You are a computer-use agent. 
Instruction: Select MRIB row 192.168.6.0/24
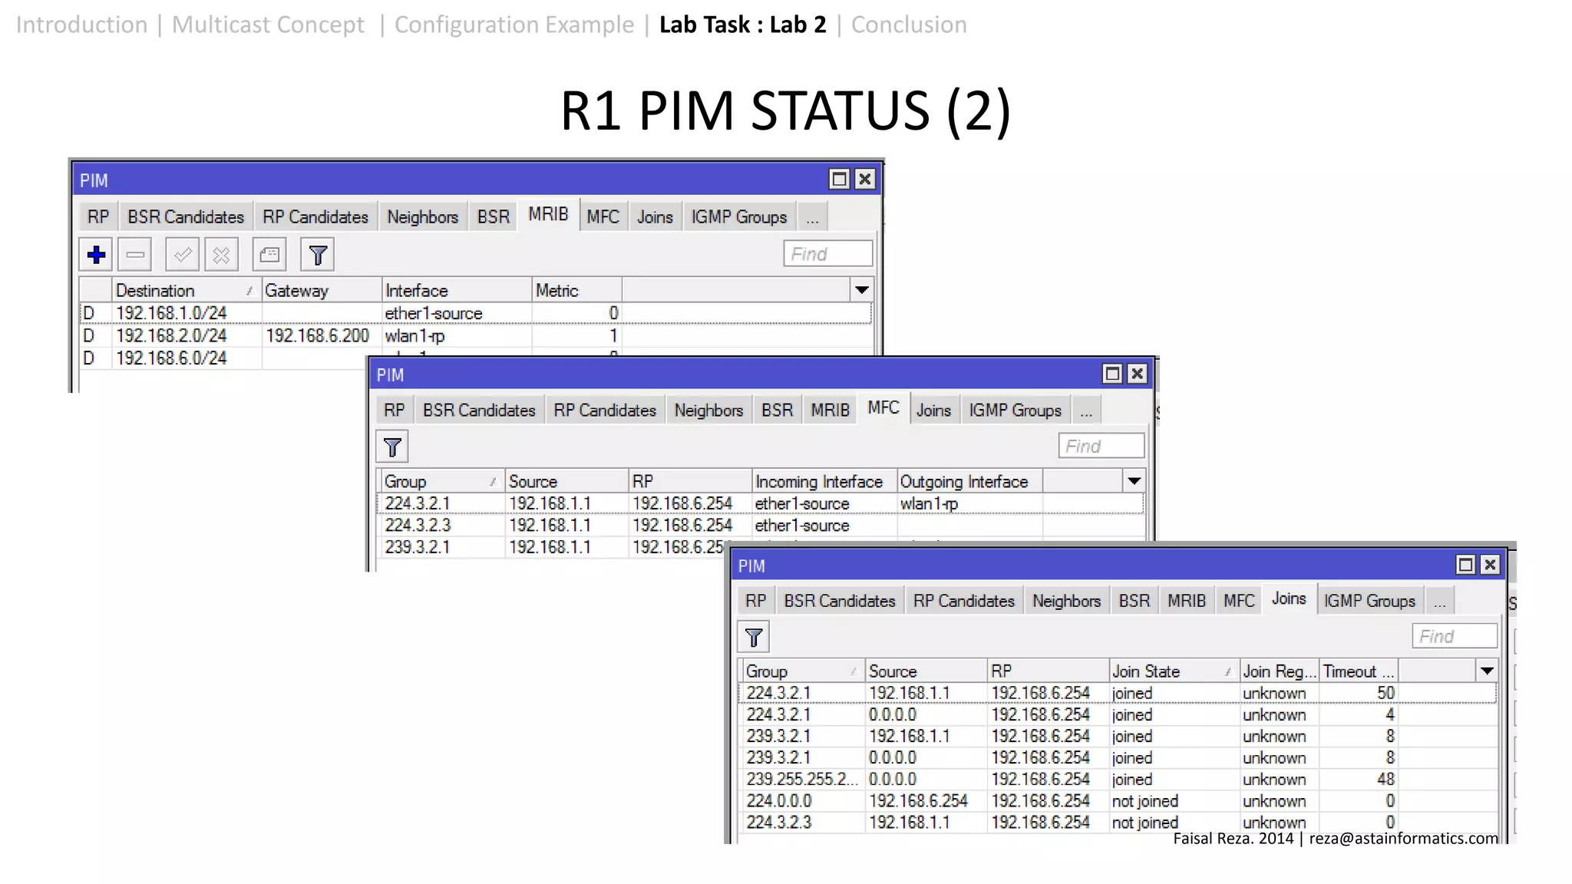point(224,358)
